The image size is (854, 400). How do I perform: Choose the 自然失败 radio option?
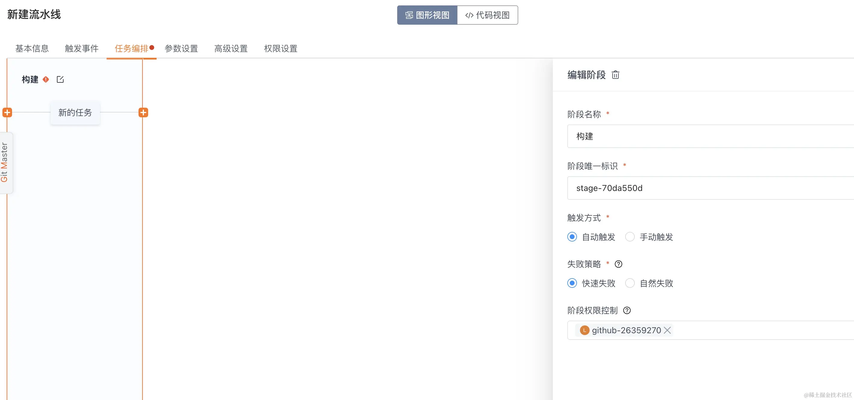click(630, 283)
